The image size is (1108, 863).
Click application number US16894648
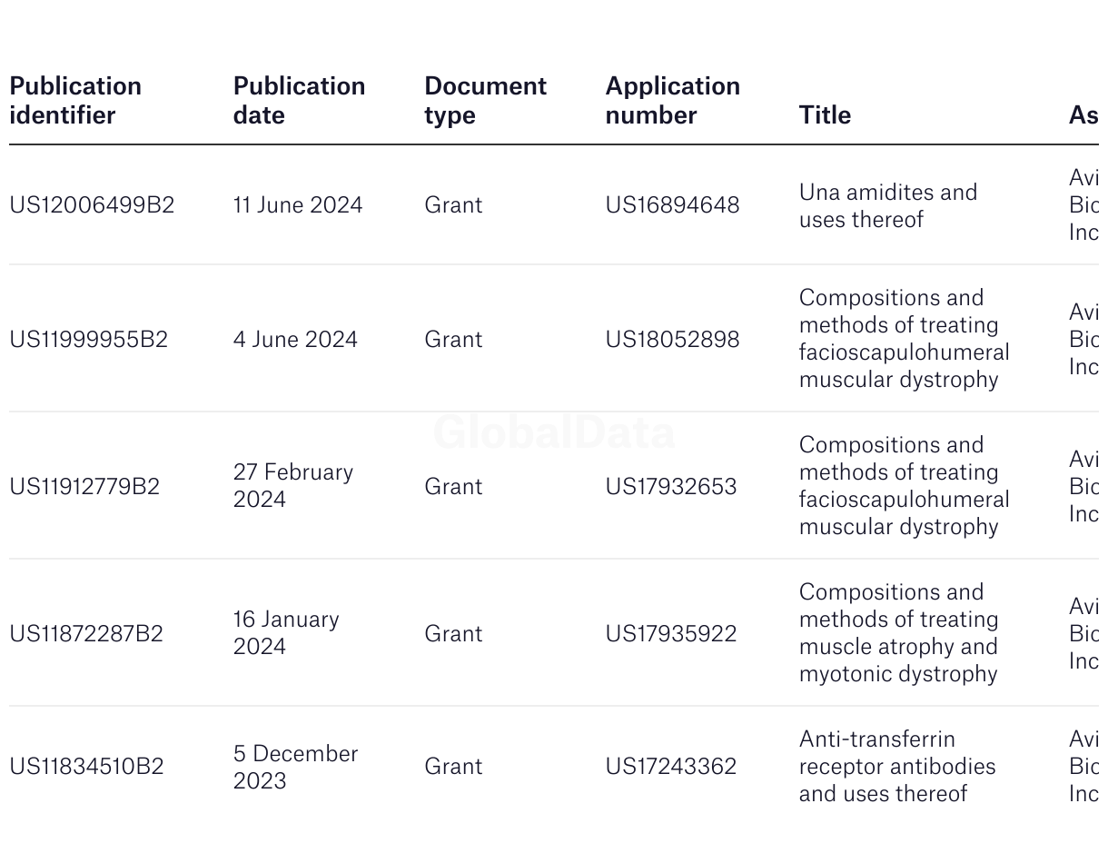click(672, 205)
